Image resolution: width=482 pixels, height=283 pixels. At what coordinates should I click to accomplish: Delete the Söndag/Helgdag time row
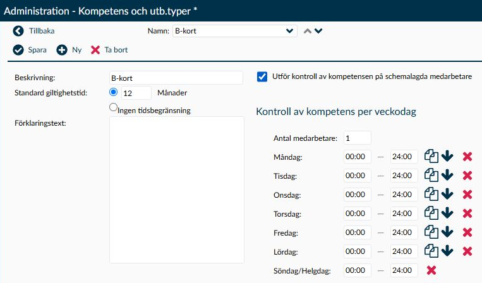pos(431,270)
